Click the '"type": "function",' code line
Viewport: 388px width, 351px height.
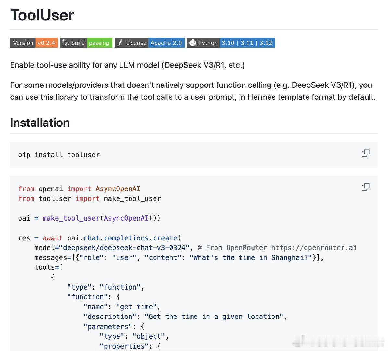106,287
